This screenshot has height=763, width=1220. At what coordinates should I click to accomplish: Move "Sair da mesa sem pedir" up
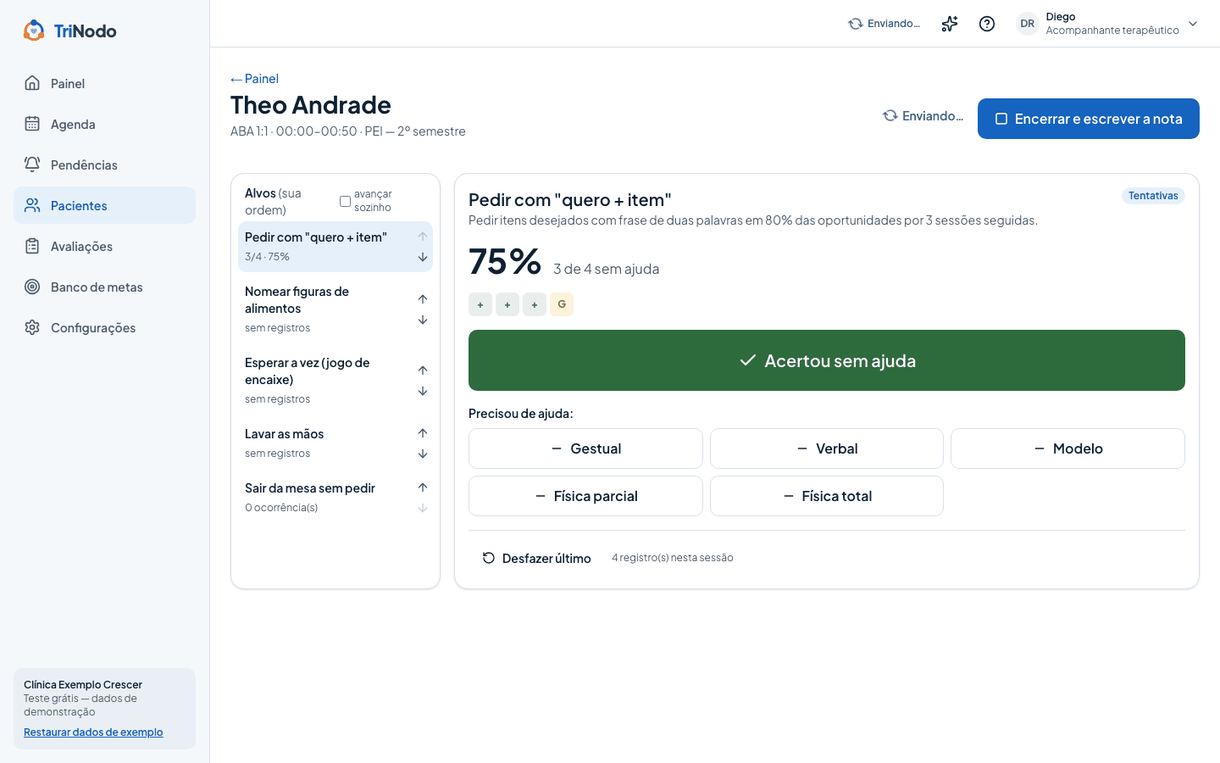[423, 487]
